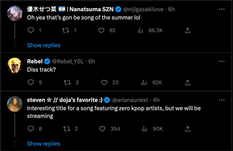Like Rebel's "Diss track?" tweet
The image size is (233, 151).
[105, 82]
